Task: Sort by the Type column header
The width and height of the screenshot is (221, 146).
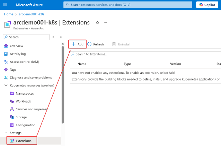Action: 127,64
